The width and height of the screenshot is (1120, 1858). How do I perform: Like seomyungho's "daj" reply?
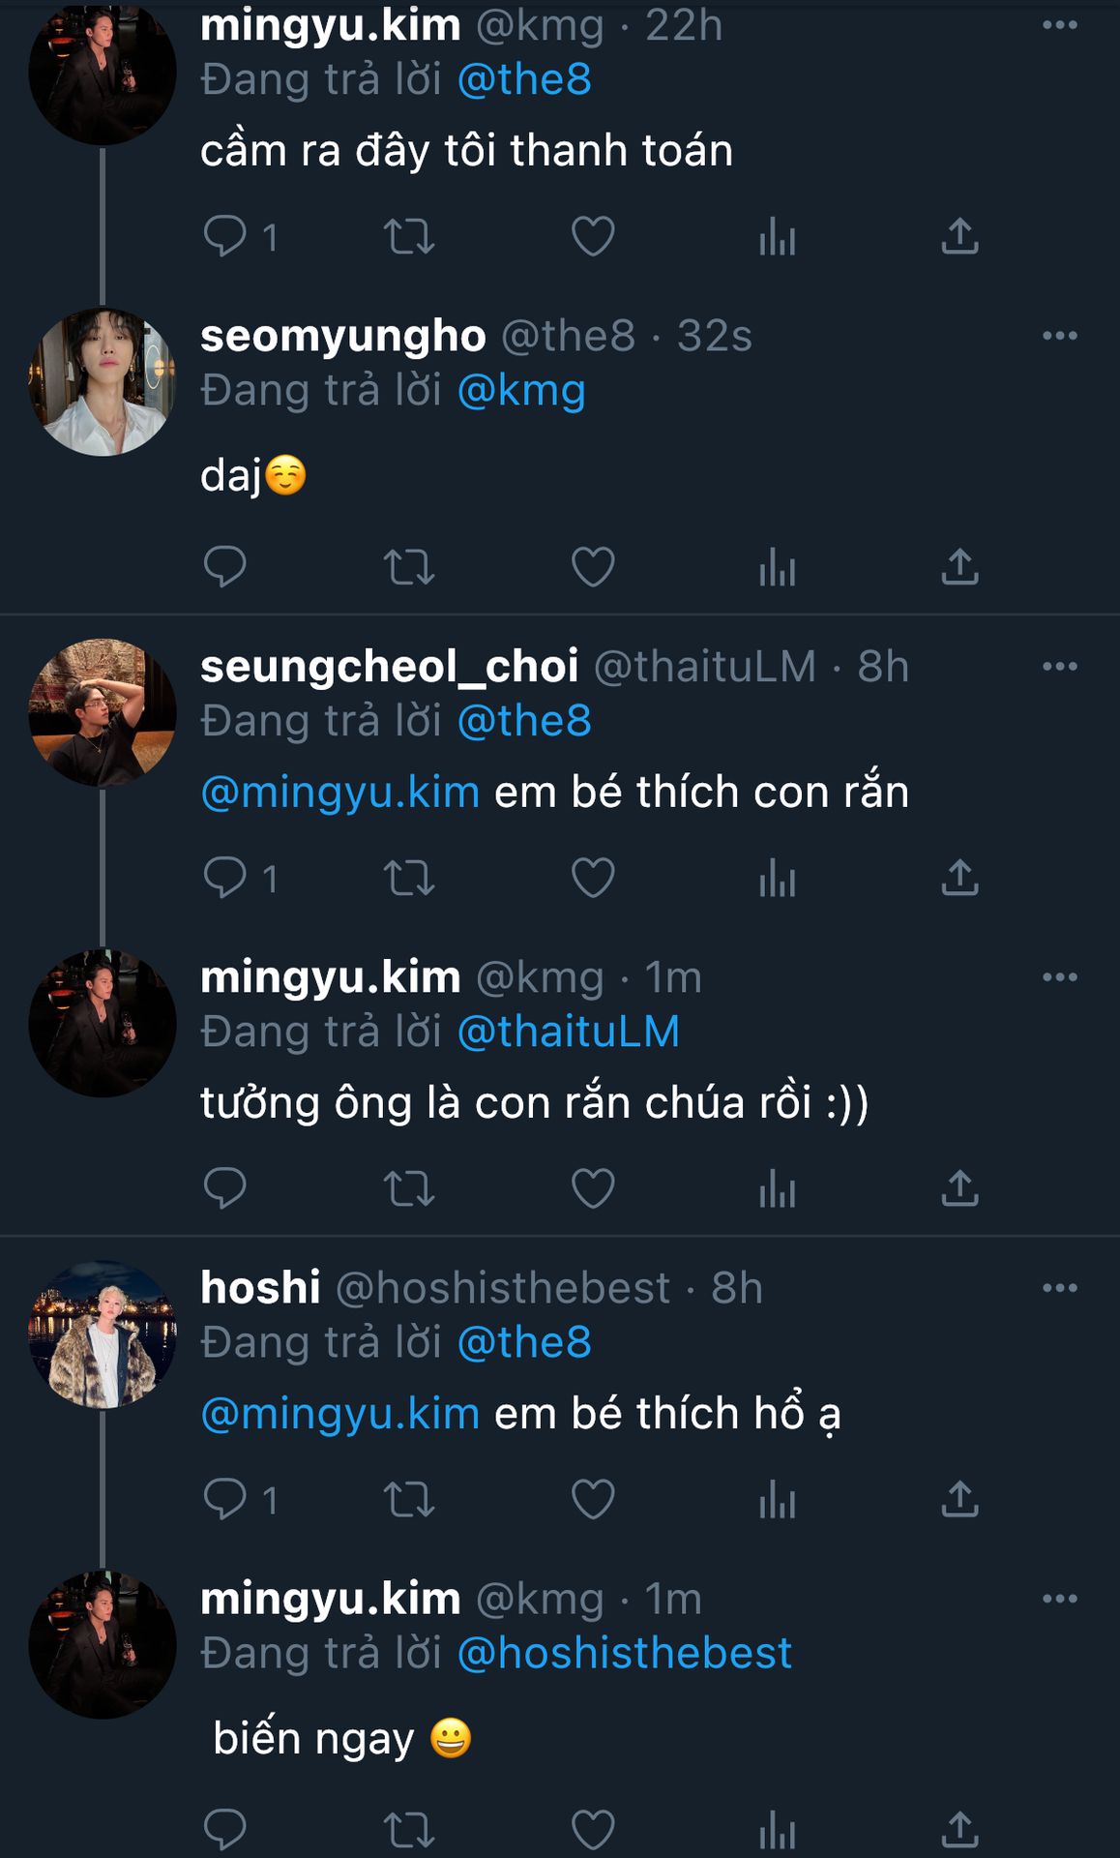click(x=593, y=567)
